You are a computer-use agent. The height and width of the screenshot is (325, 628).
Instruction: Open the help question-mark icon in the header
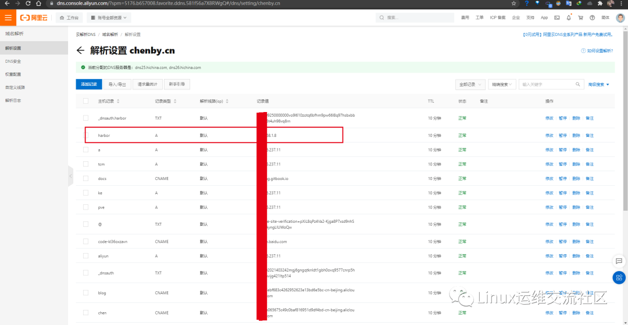pos(593,17)
